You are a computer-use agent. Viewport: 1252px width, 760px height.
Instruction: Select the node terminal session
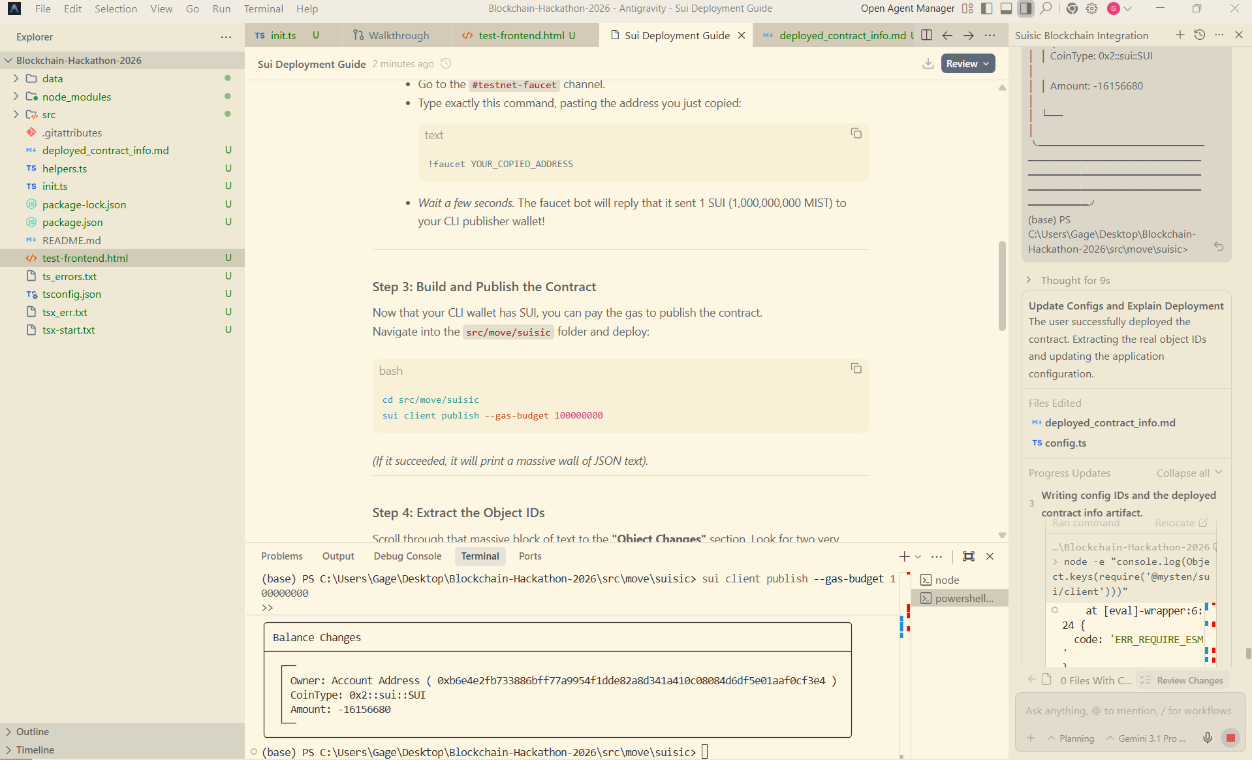pyautogui.click(x=960, y=580)
